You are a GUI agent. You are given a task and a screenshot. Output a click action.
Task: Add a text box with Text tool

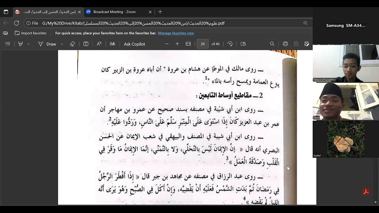tap(86, 44)
